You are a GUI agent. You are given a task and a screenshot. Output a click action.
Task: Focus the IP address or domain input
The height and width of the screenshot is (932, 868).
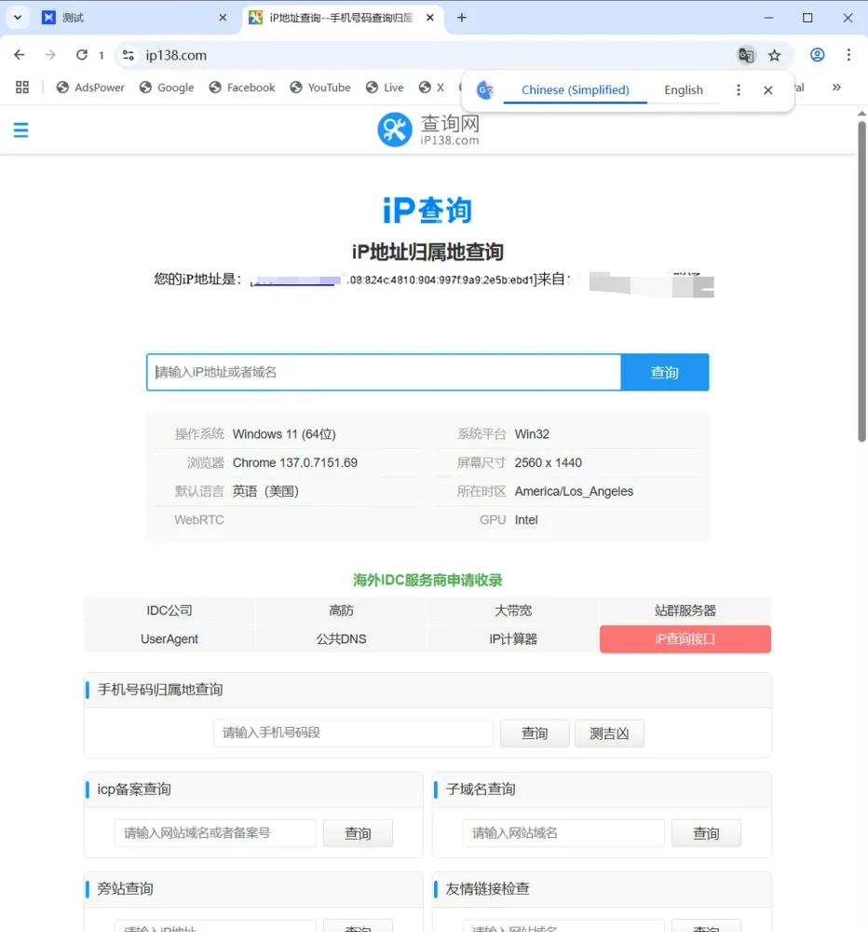point(384,372)
